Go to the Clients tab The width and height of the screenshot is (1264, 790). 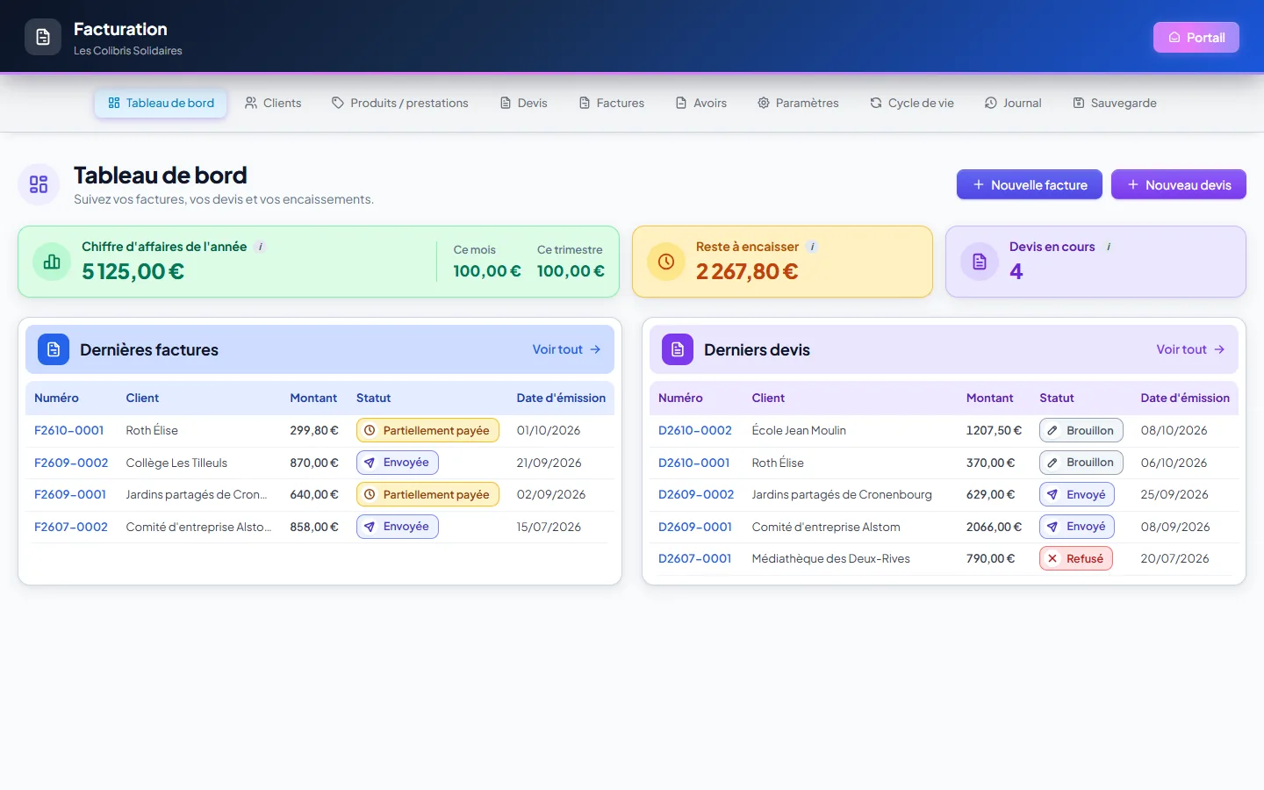point(273,103)
